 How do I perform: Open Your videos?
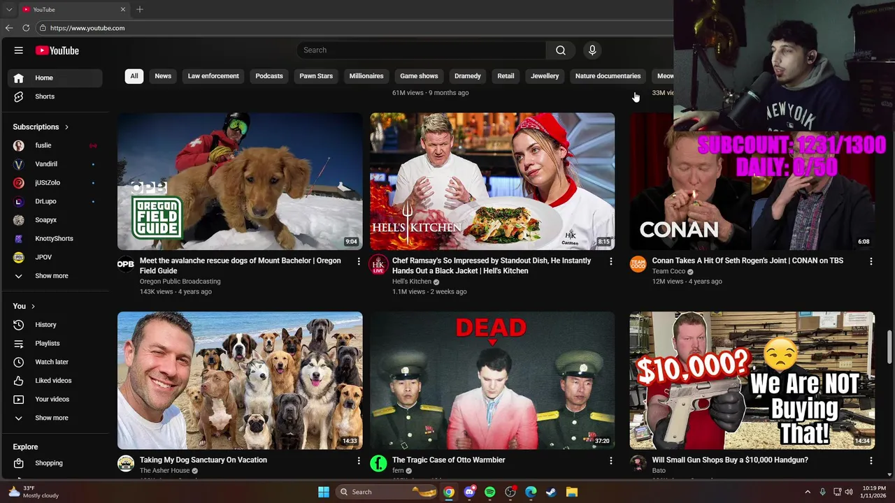55,399
